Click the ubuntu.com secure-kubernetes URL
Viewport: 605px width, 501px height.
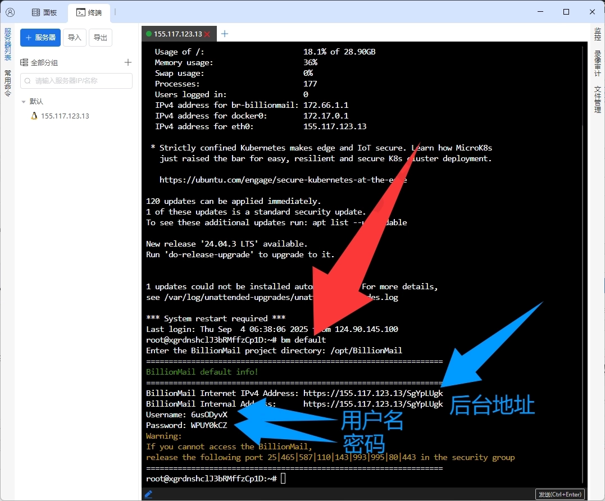(283, 180)
